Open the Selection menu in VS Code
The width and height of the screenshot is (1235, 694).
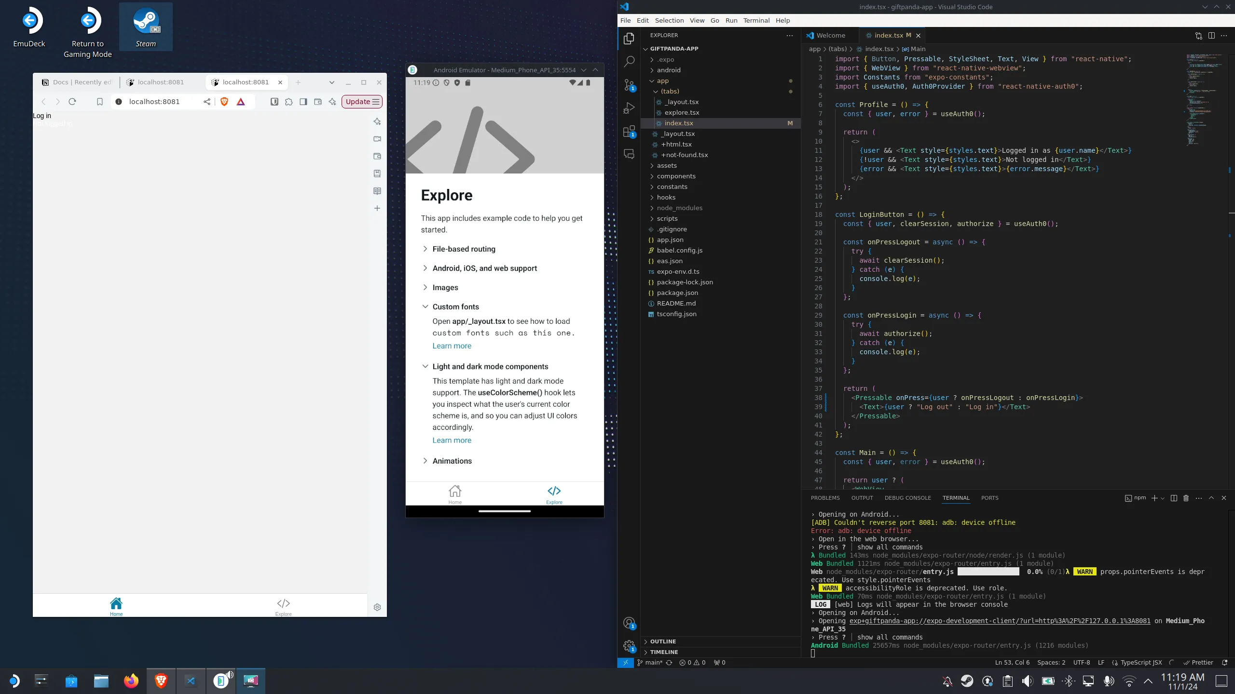669,20
